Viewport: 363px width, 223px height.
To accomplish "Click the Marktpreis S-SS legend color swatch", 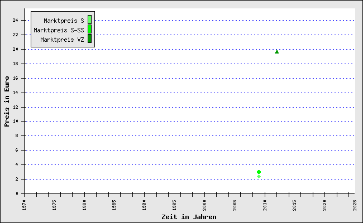I will (x=89, y=30).
